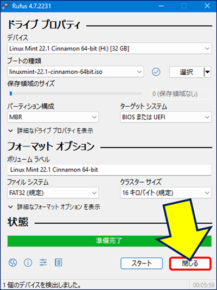Click the 閉じる button

point(190,263)
